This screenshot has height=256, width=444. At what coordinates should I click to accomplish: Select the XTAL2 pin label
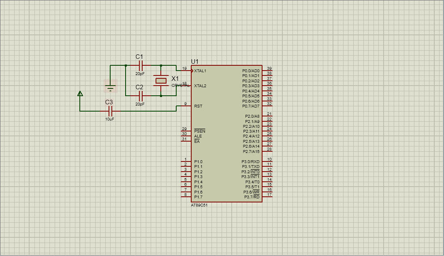(200, 86)
